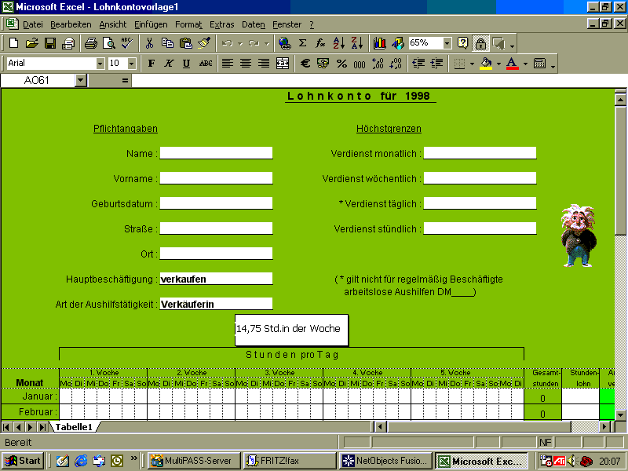Toggle italic formatting (K button)
This screenshot has width=628, height=471.
point(169,64)
